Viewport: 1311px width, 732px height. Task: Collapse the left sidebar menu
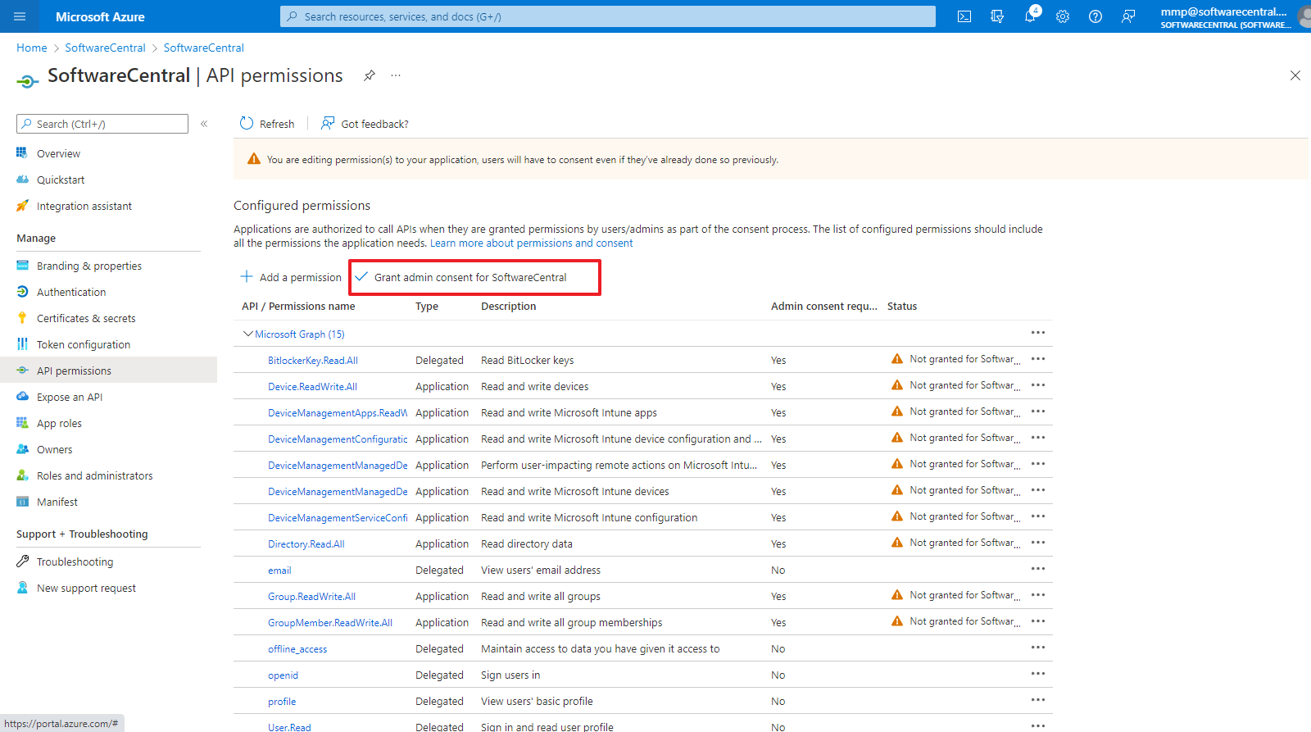204,124
